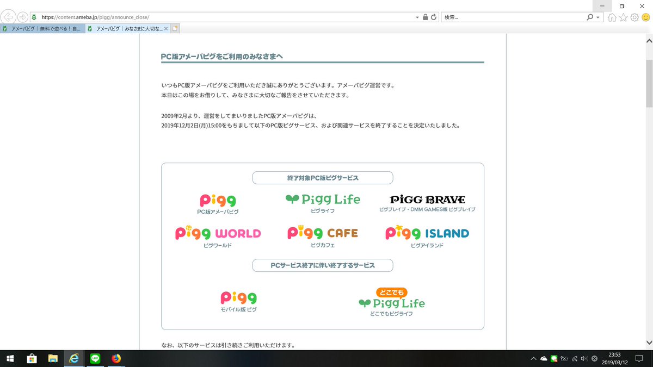Click the どこでもピグライフ caption text

pyautogui.click(x=391, y=314)
